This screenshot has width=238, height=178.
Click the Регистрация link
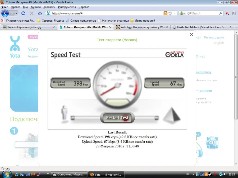click(x=214, y=37)
